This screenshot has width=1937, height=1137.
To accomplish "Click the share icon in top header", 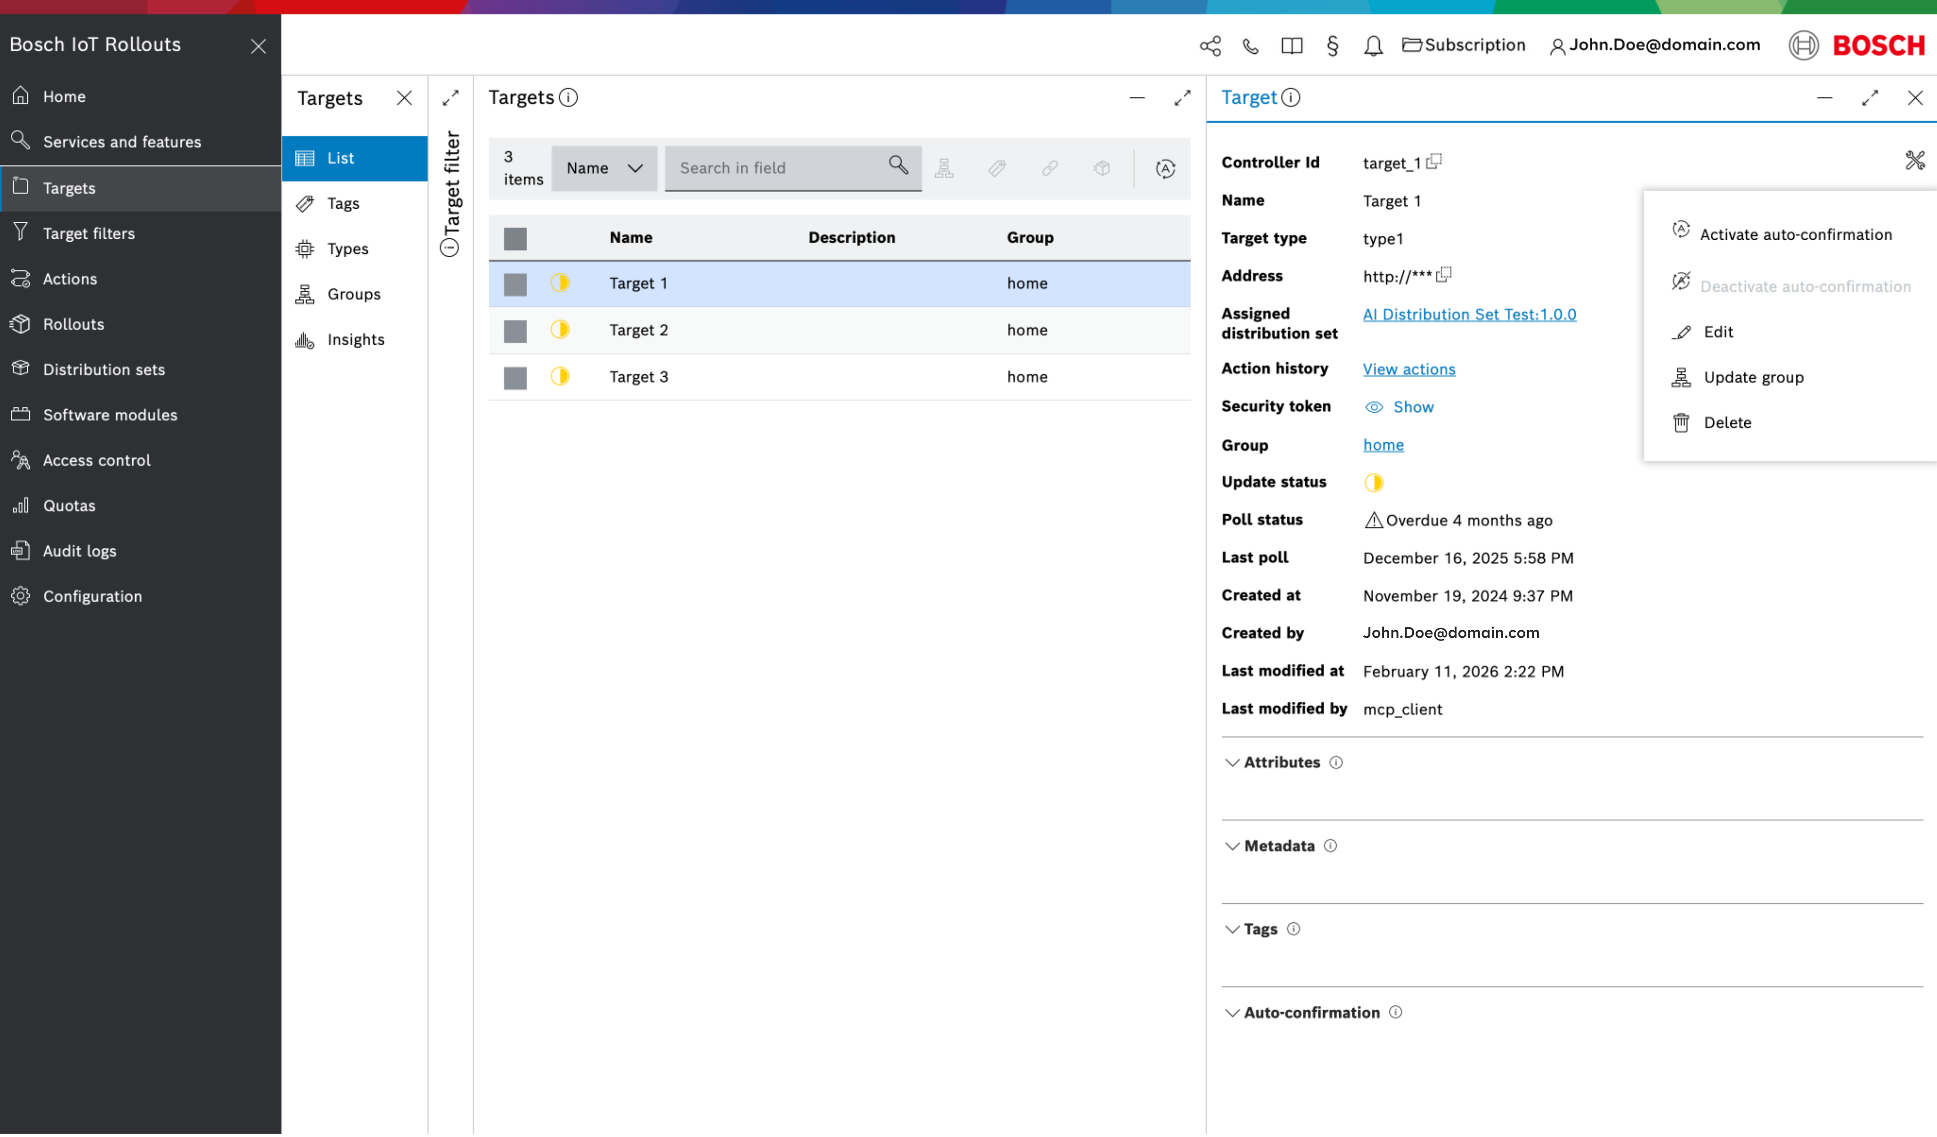I will [1210, 46].
